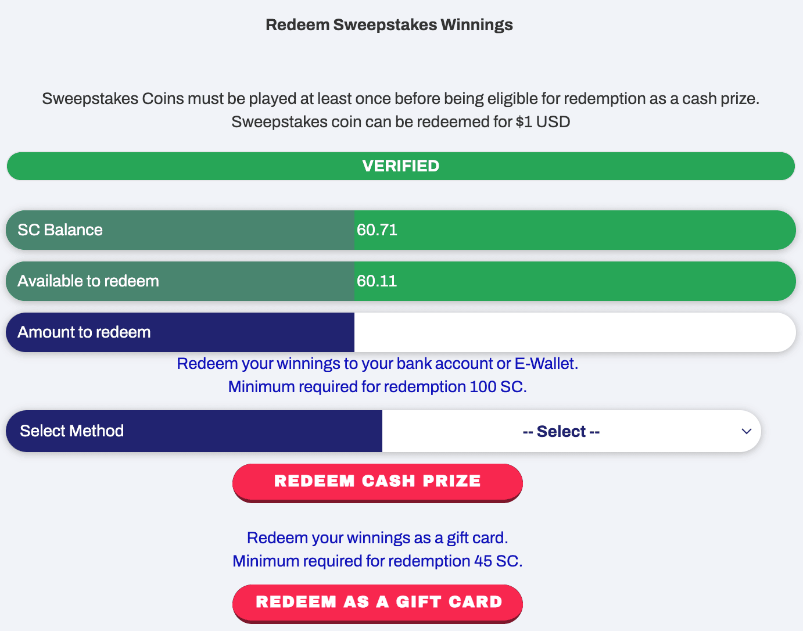803x631 pixels.
Task: Click the Sweepstakes Coins eligibility notice
Action: [x=400, y=98]
